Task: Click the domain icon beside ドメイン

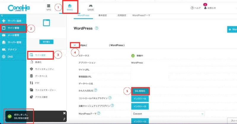Action: click(x=4, y=49)
